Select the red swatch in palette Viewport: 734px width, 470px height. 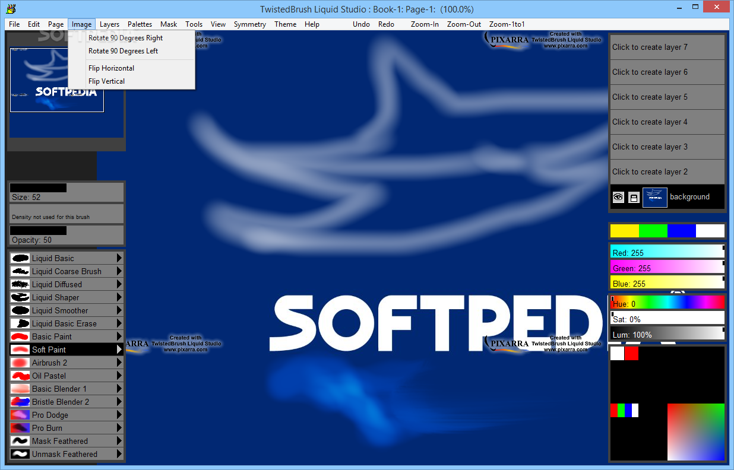(x=631, y=354)
